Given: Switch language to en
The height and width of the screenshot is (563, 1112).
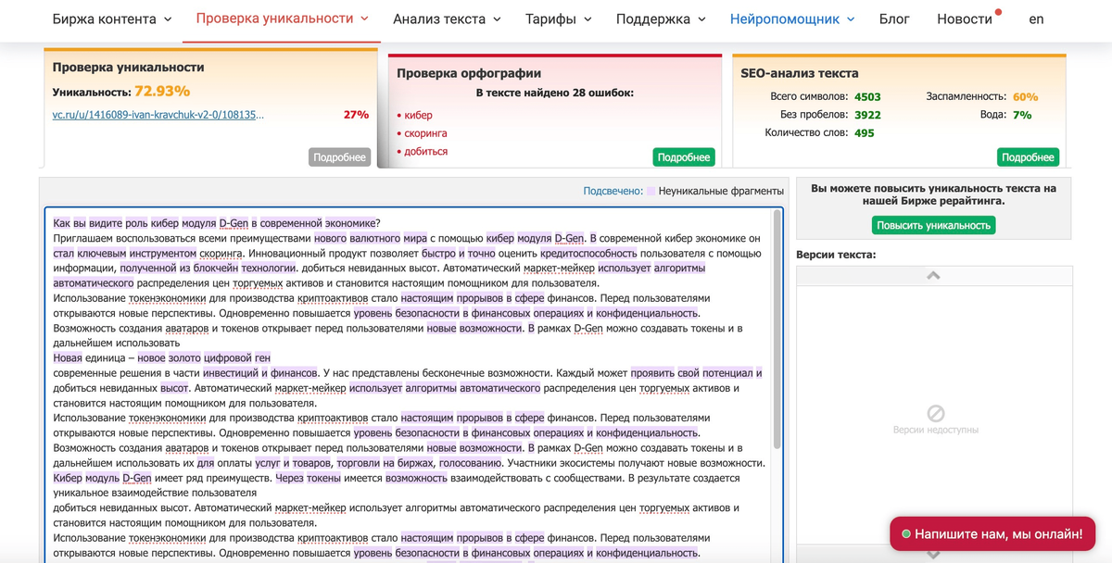Looking at the screenshot, I should tap(1036, 19).
